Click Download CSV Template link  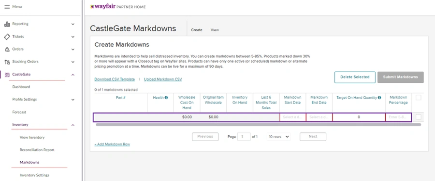coord(115,79)
